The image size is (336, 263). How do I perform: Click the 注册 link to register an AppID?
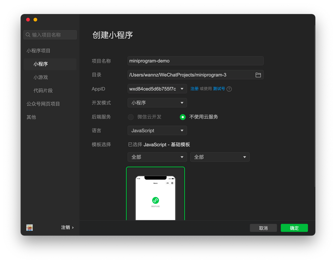[195, 89]
